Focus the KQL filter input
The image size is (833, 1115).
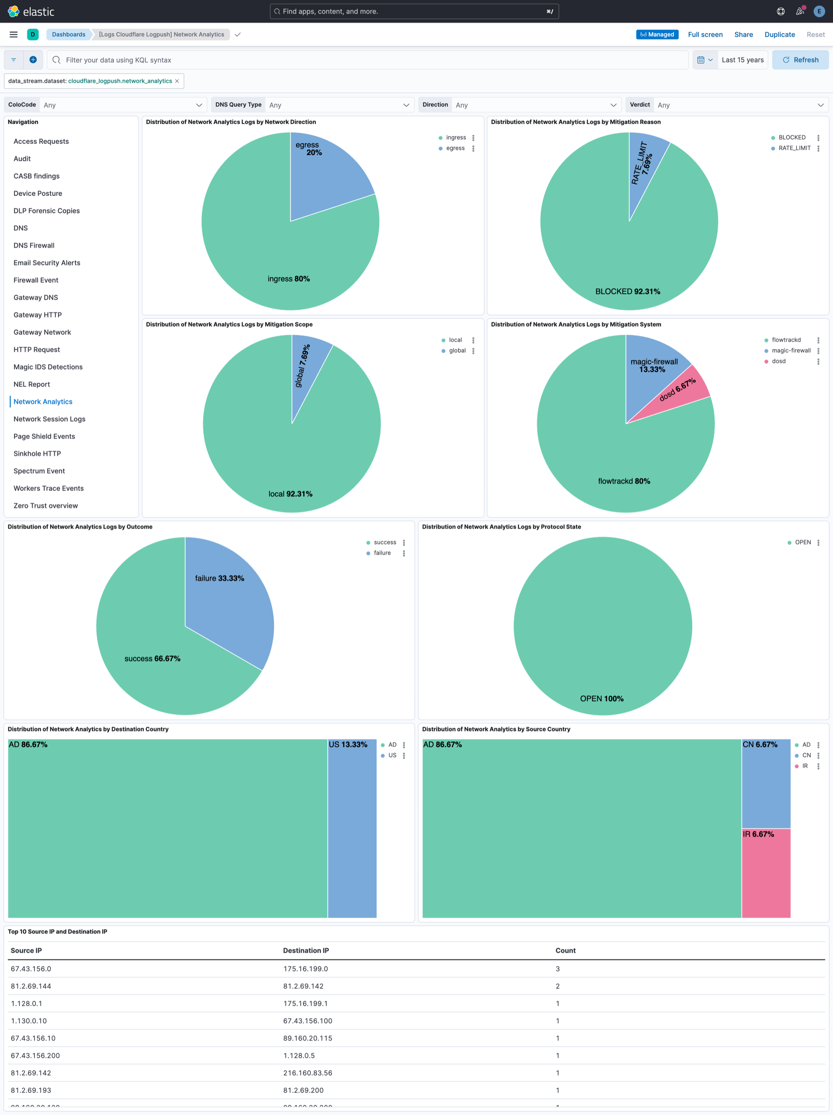pyautogui.click(x=368, y=60)
